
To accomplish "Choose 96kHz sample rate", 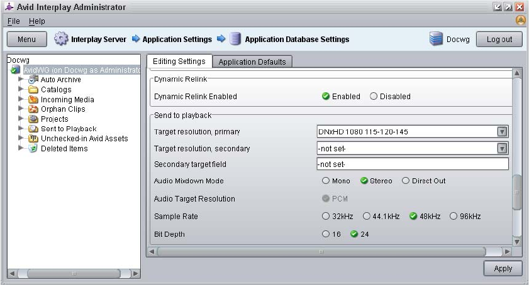I will click(454, 217).
